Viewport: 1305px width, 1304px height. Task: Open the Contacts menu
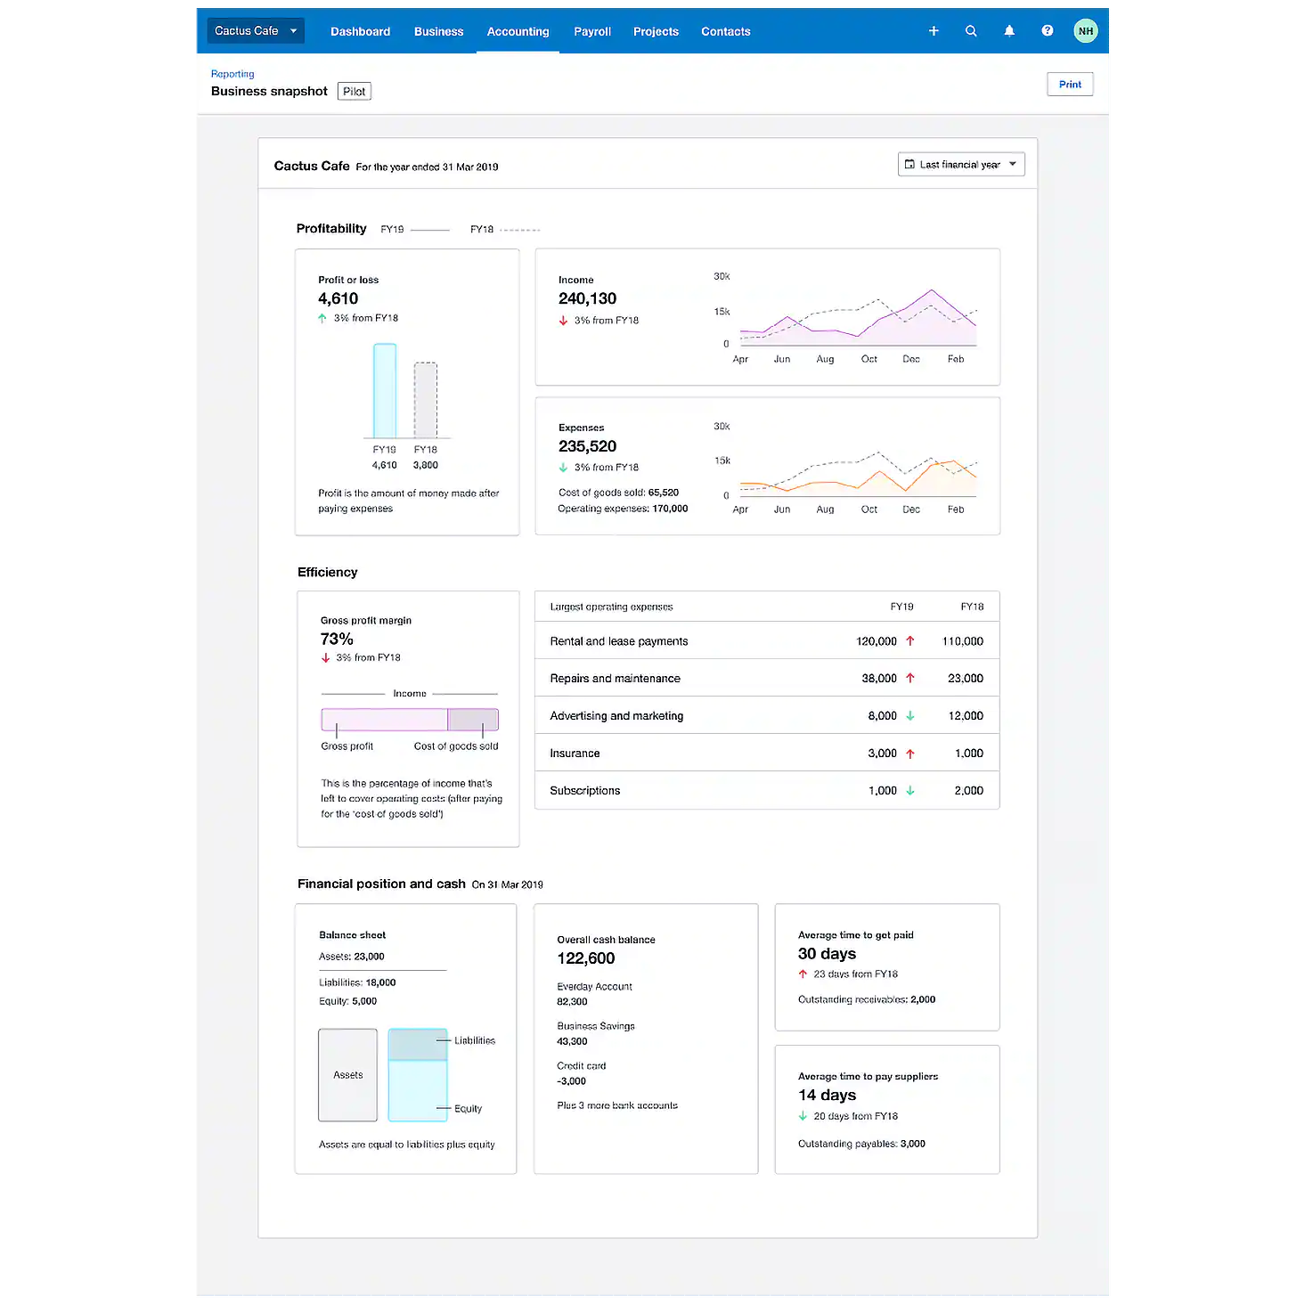(725, 31)
